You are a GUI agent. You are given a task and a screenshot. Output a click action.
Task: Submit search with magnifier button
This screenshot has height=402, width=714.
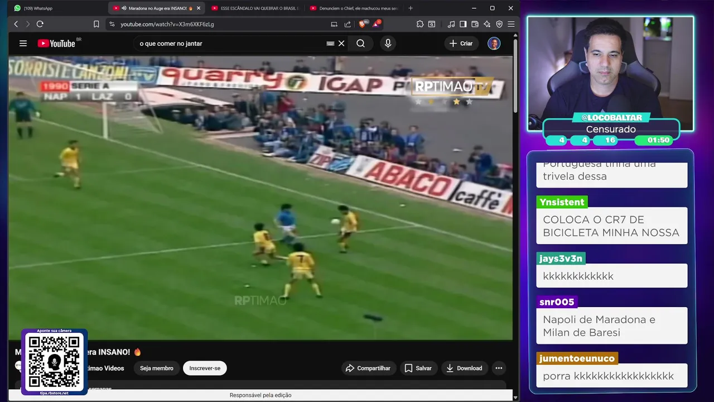tap(360, 43)
